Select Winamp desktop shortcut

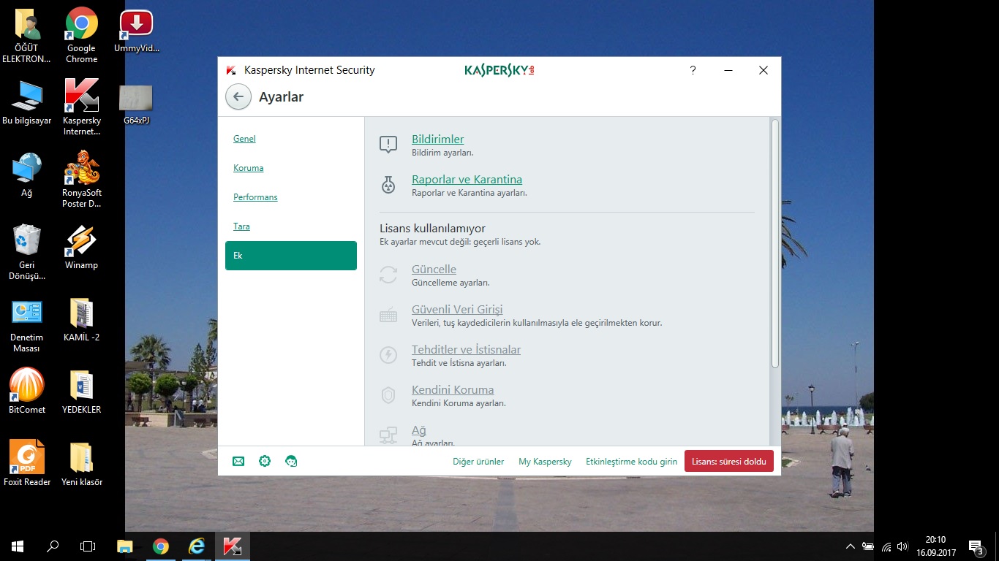click(81, 247)
